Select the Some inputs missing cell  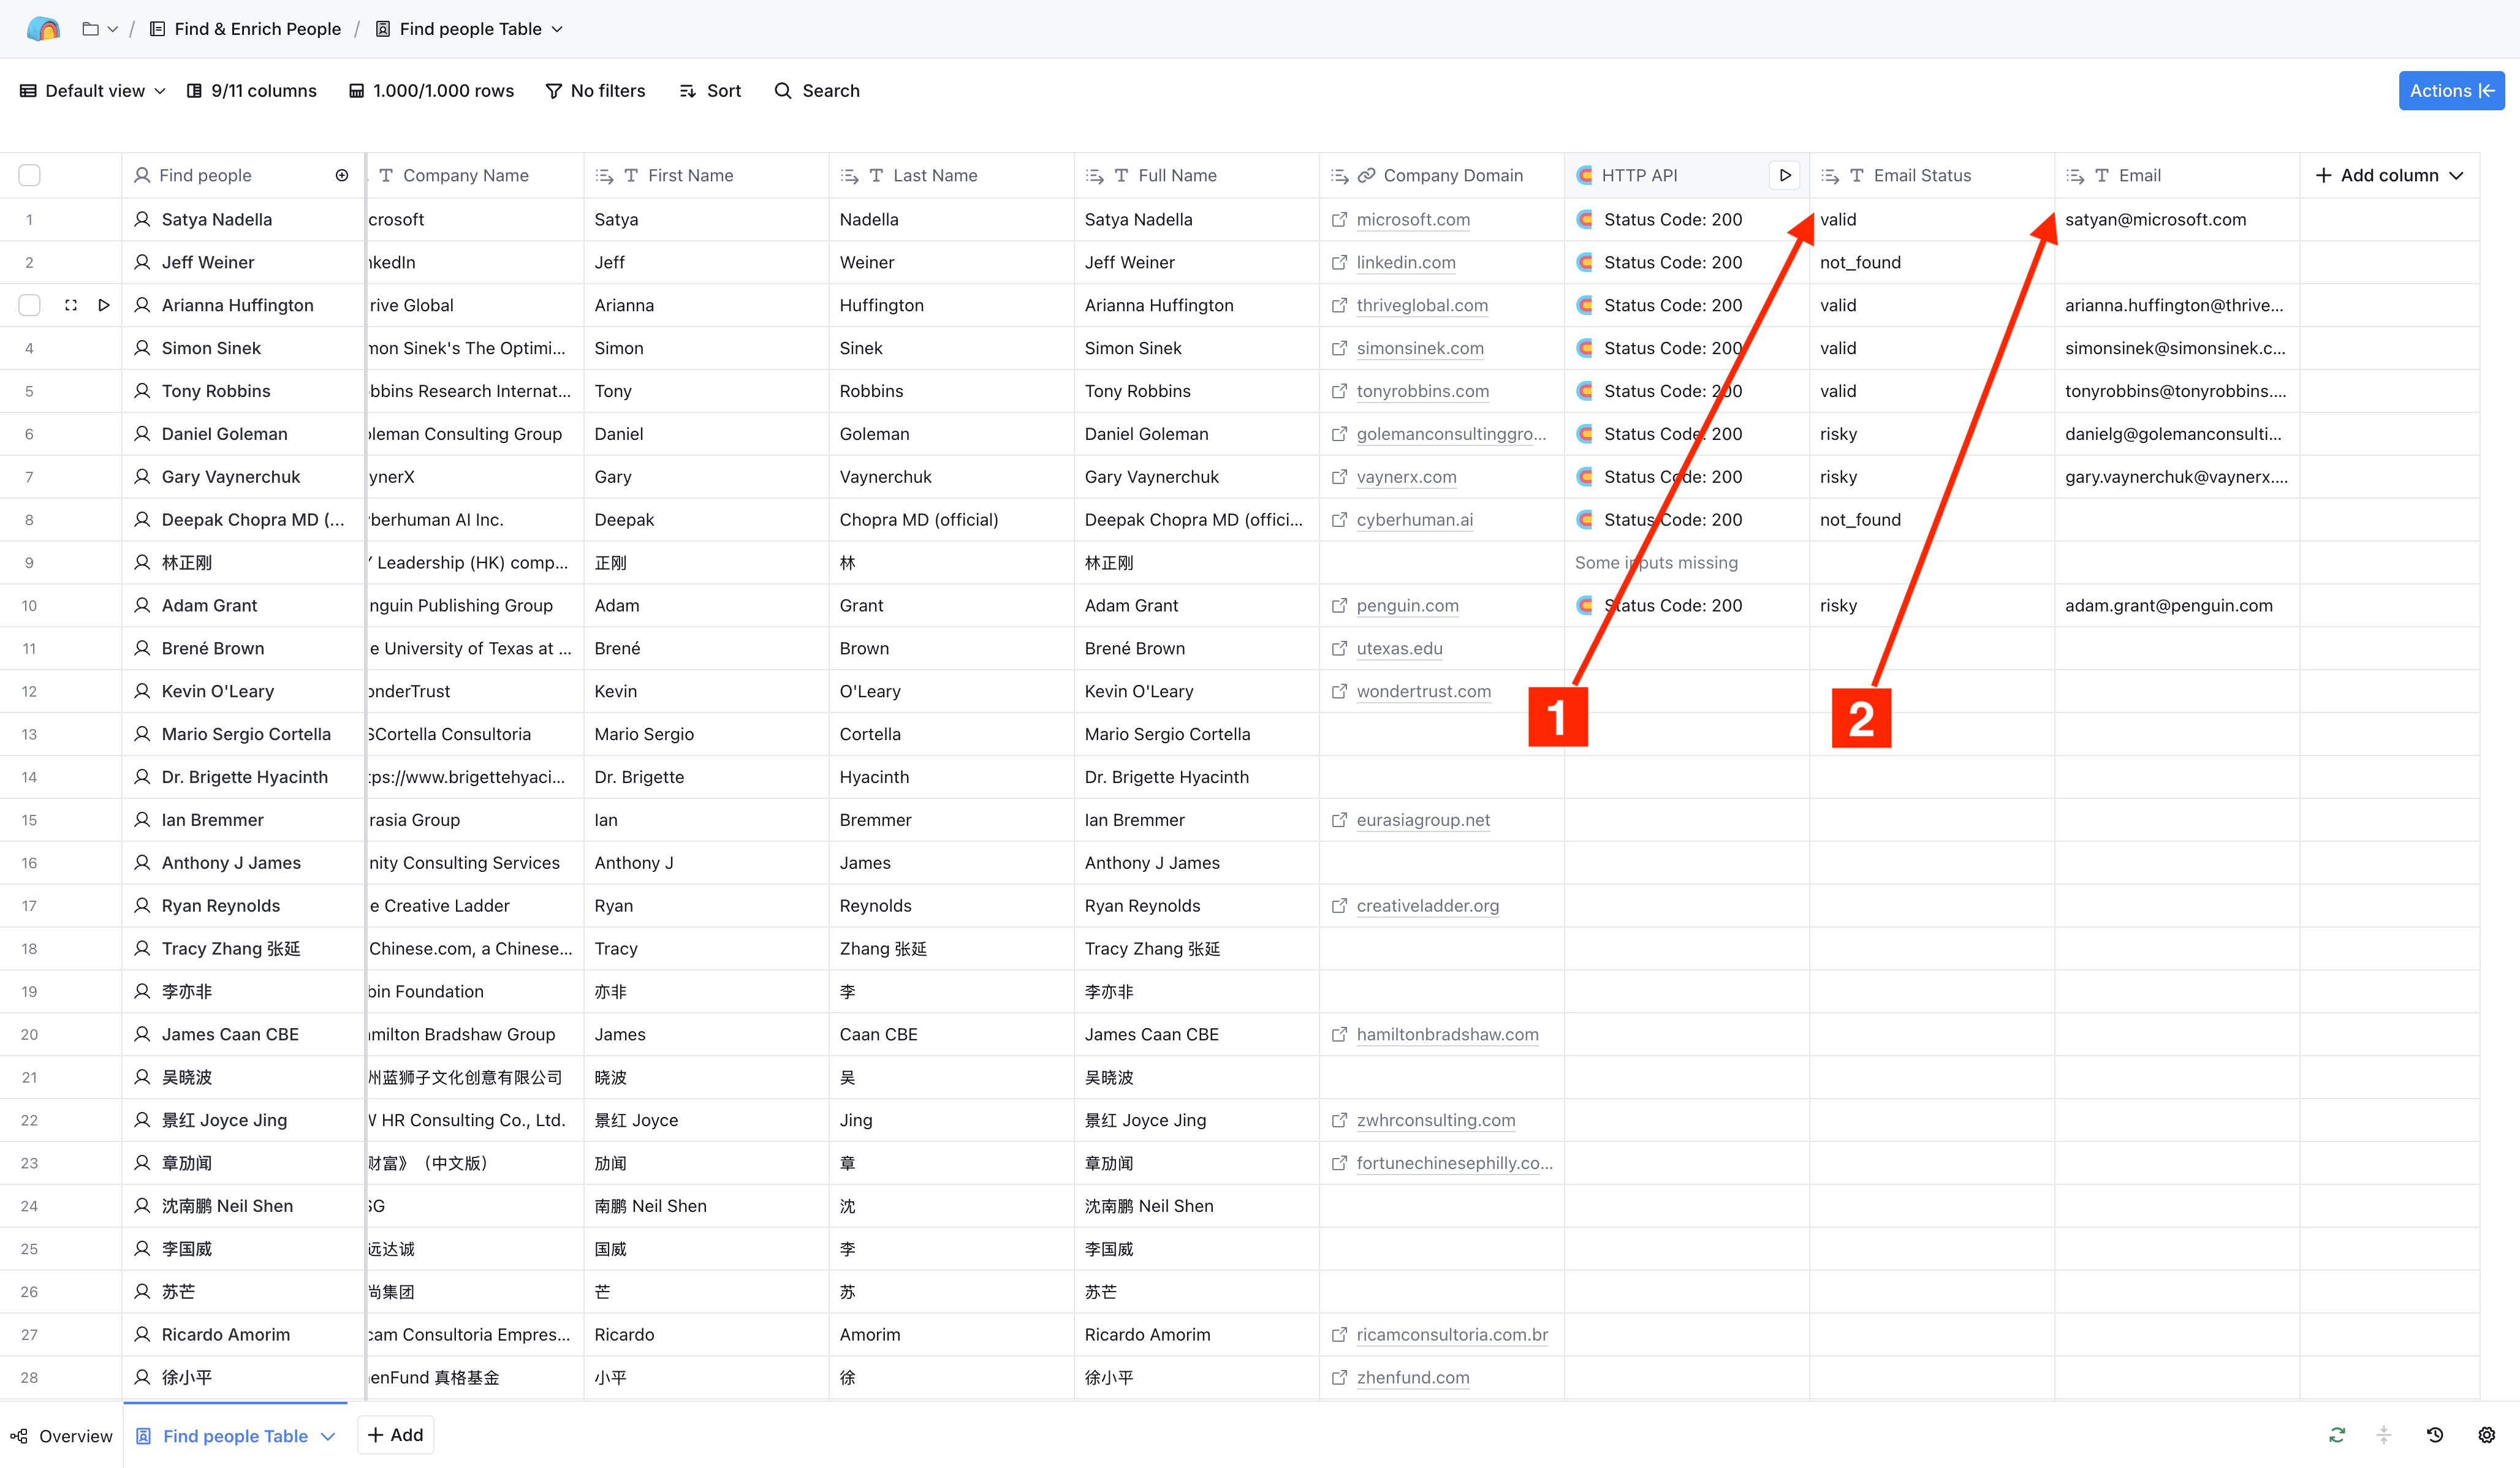tap(1686, 562)
